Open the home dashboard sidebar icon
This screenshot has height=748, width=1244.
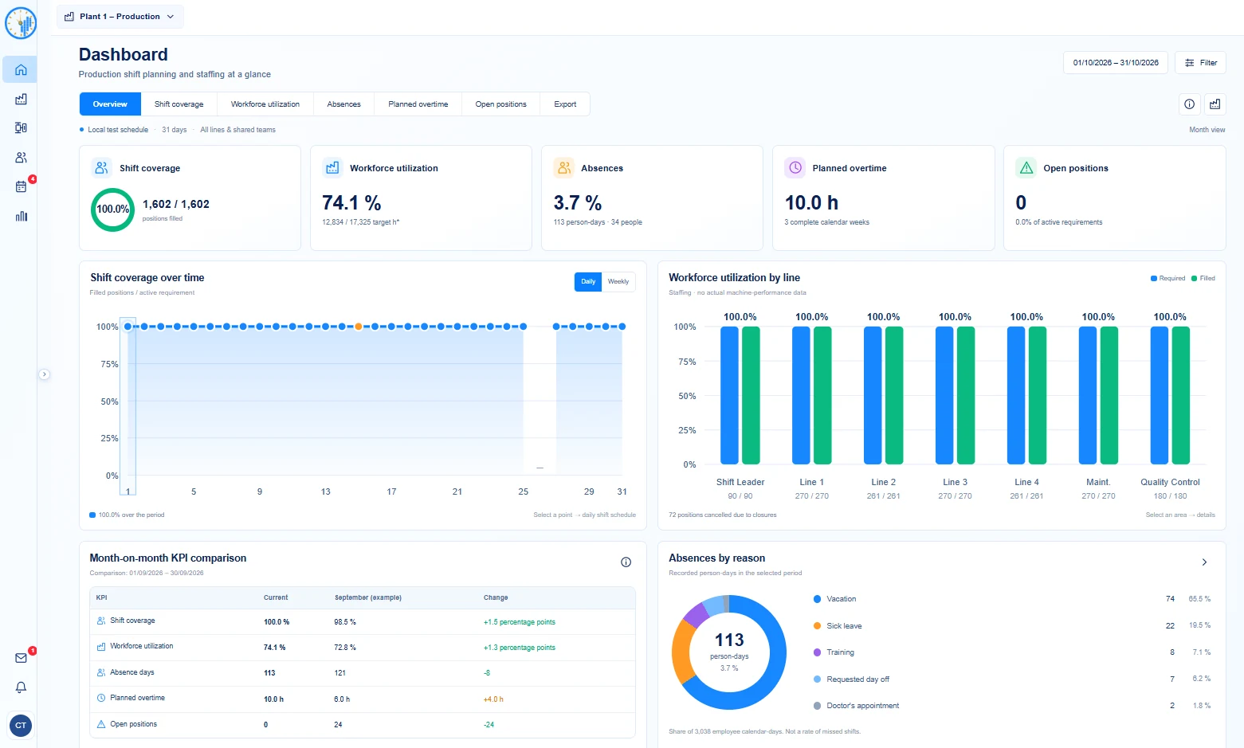21,69
